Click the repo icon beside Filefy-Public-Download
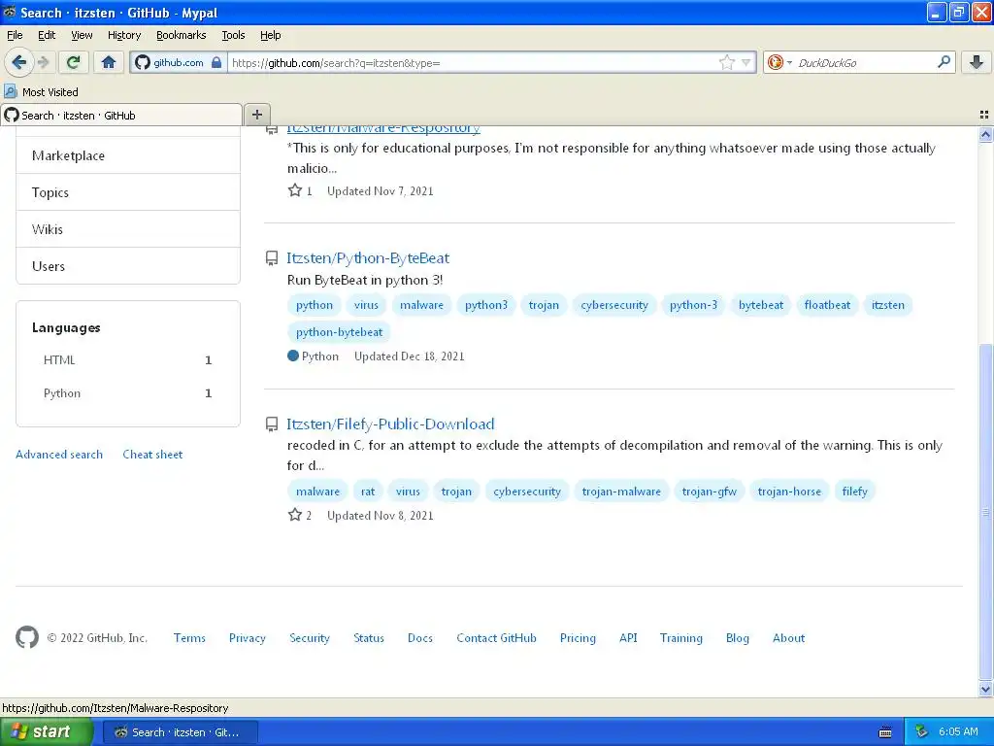This screenshot has width=994, height=746. click(272, 424)
